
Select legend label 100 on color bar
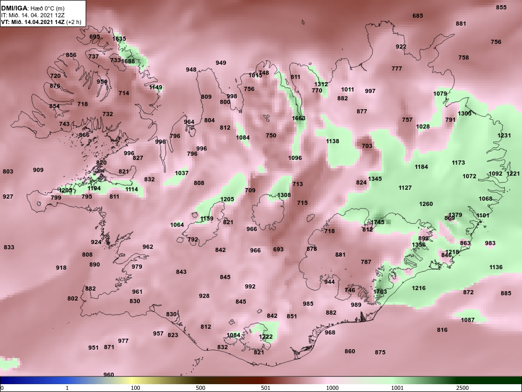135,388
